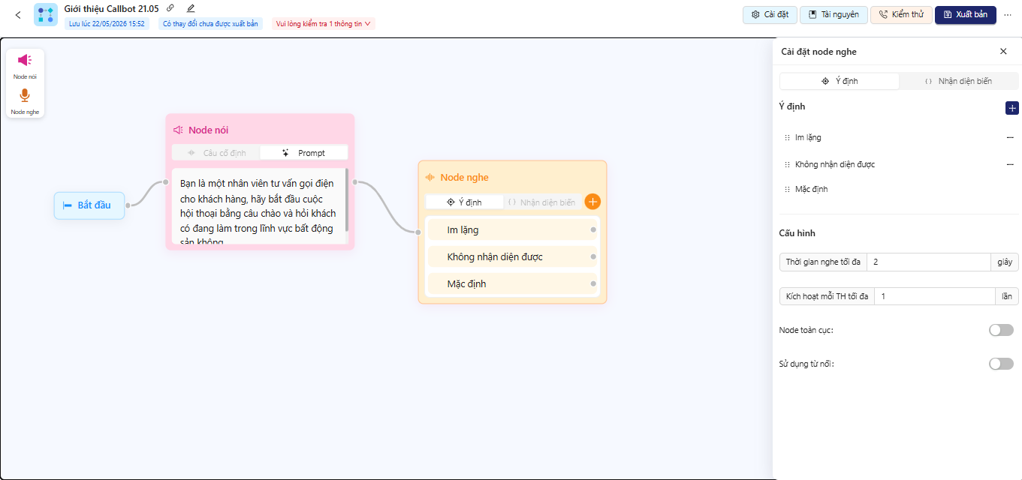The image size is (1022, 480).
Task: Click the Giới thiệu Callbot 21.05 title
Action: tap(111, 8)
